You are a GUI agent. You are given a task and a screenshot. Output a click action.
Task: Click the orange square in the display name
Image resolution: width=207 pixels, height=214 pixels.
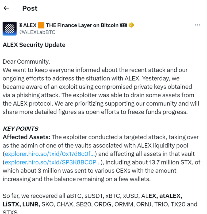tap(41, 25)
